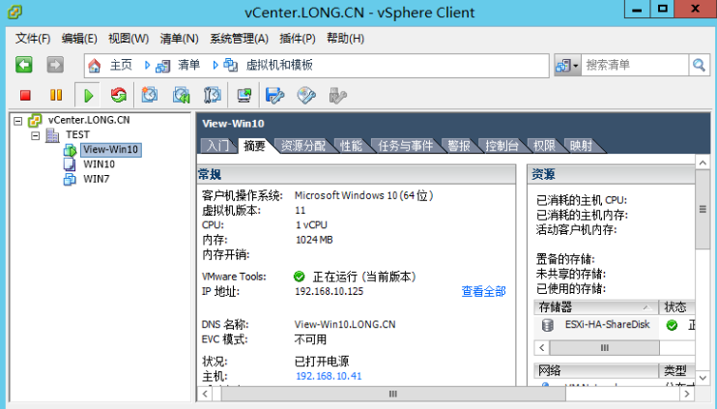Click in the 搜索清单 search field
Screen dimensions: 717x409
point(635,65)
